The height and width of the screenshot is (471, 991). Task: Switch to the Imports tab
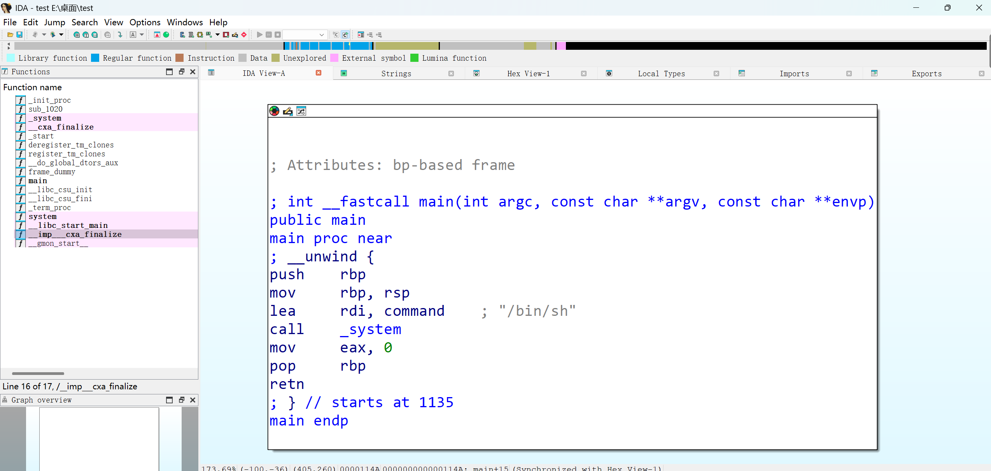coord(794,74)
